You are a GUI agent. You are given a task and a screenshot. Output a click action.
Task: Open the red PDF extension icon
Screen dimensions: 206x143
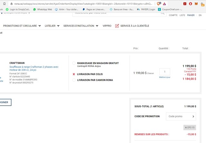(x=185, y=4)
